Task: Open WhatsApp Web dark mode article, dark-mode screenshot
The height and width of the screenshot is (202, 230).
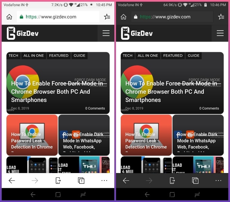Action: tap(198, 135)
